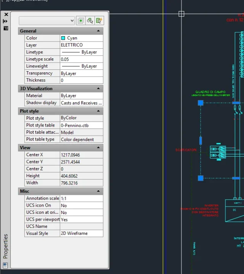The image size is (244, 274).
Task: Click the cyan surge arrester symbol in drawing
Action: pyautogui.click(x=218, y=152)
